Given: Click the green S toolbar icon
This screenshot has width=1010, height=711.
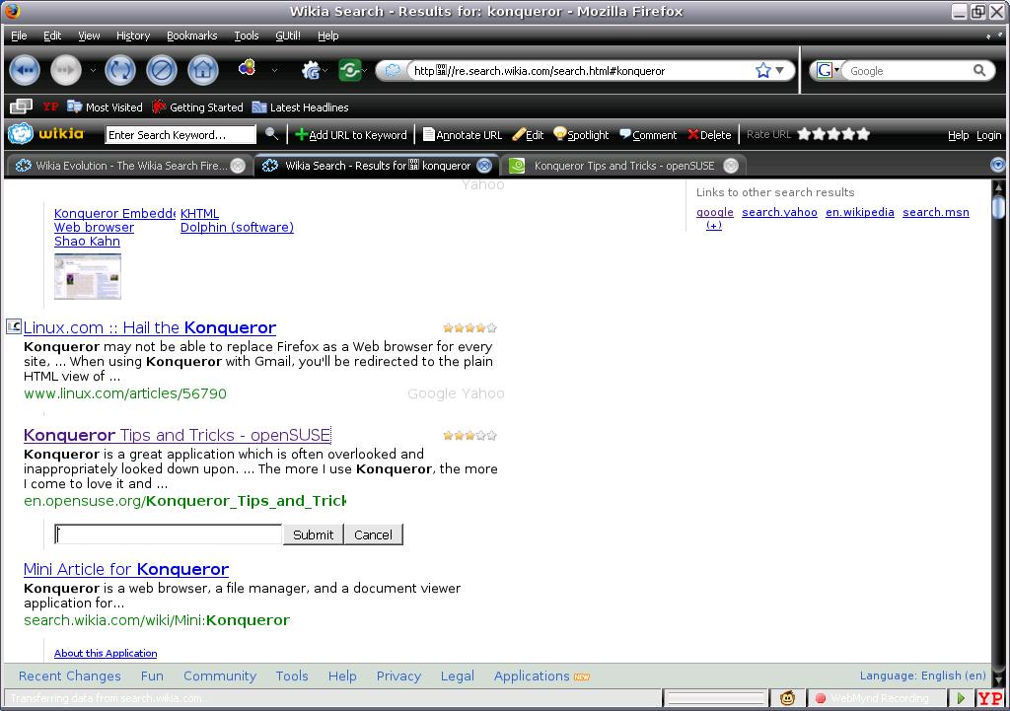Looking at the screenshot, I should (350, 70).
